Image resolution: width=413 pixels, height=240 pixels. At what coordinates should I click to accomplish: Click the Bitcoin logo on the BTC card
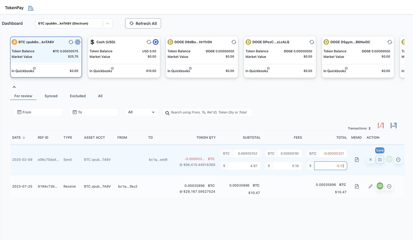(x=14, y=42)
